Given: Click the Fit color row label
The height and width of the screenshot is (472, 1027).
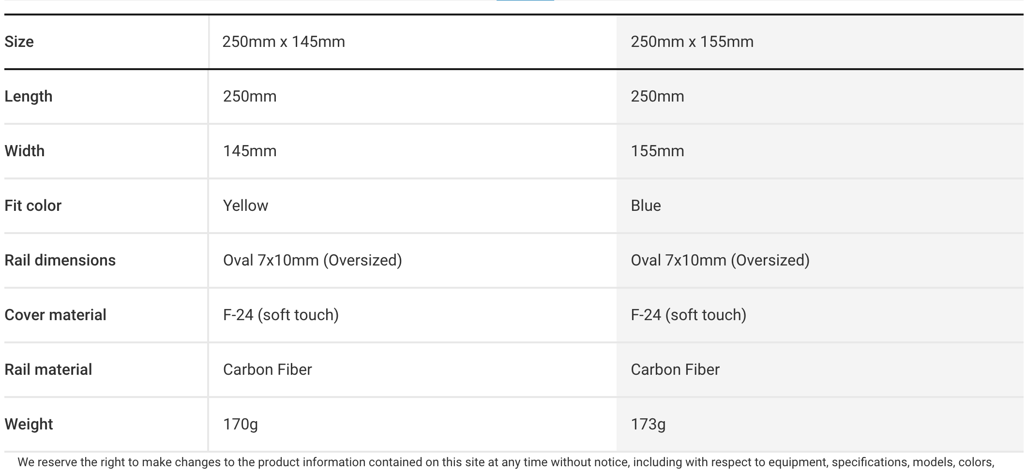Looking at the screenshot, I should (x=33, y=206).
